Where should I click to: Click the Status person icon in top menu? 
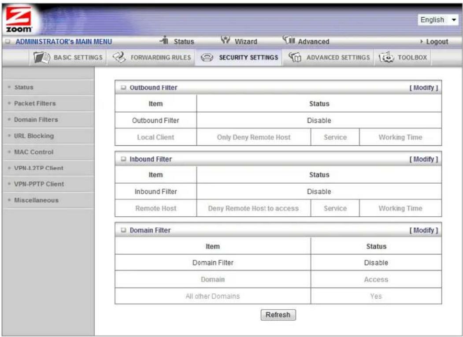(164, 40)
